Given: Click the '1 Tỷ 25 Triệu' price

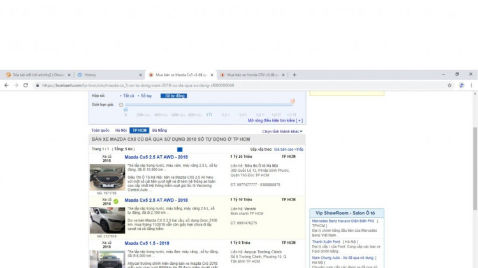Looking at the screenshot, I should pyautogui.click(x=241, y=157).
